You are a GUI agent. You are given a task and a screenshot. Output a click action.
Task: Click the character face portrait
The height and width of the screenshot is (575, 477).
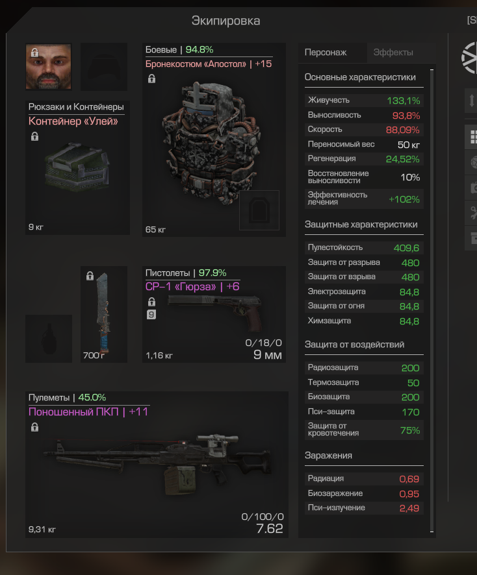tap(49, 66)
